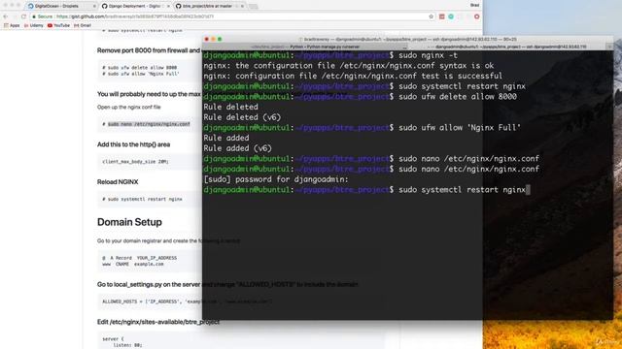This screenshot has height=349, width=622.
Task: Click '[sudo] password for djangoadmin:' line
Action: click(276, 179)
